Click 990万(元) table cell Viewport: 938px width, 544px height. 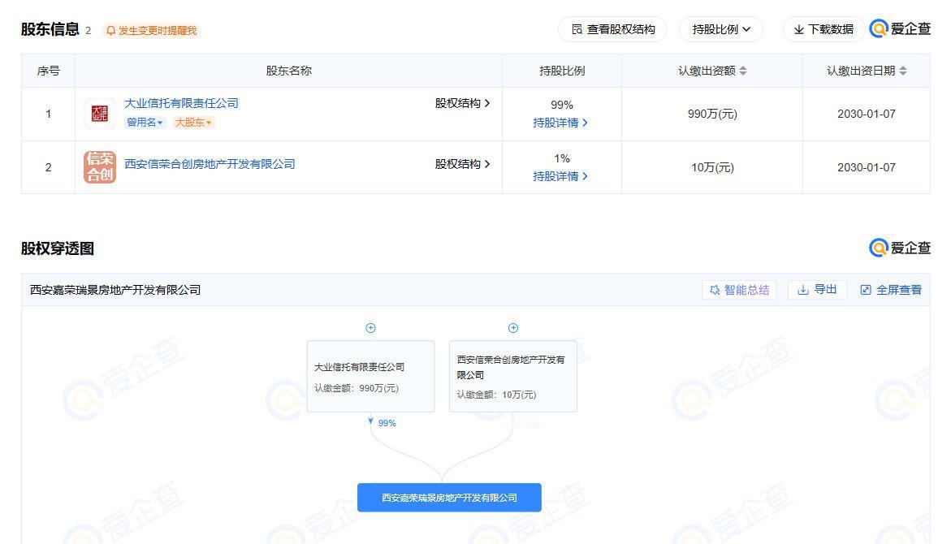pyautogui.click(x=712, y=114)
